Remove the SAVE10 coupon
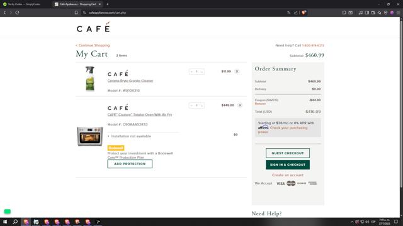The height and width of the screenshot is (226, 403). tap(260, 104)
